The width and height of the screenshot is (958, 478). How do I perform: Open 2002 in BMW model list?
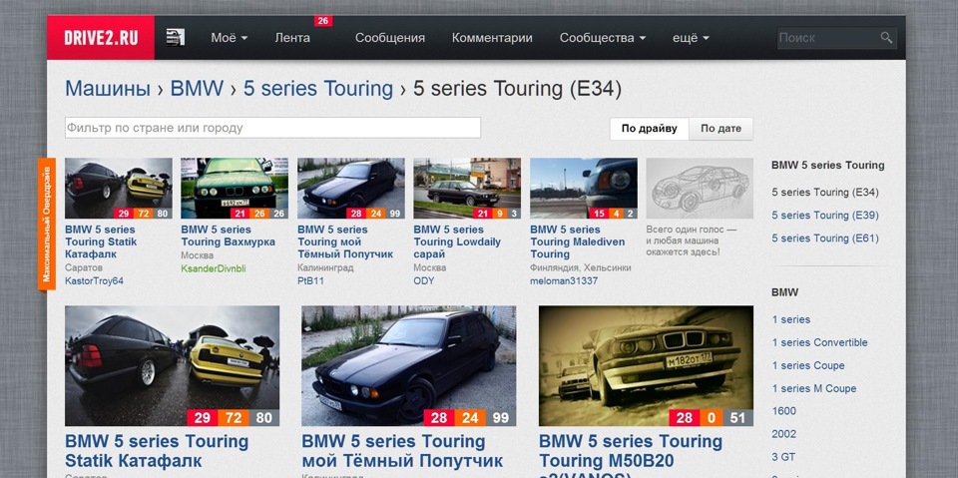tap(784, 434)
